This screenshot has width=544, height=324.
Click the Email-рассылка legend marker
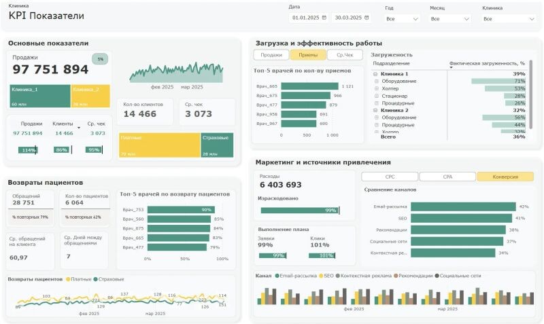click(275, 276)
